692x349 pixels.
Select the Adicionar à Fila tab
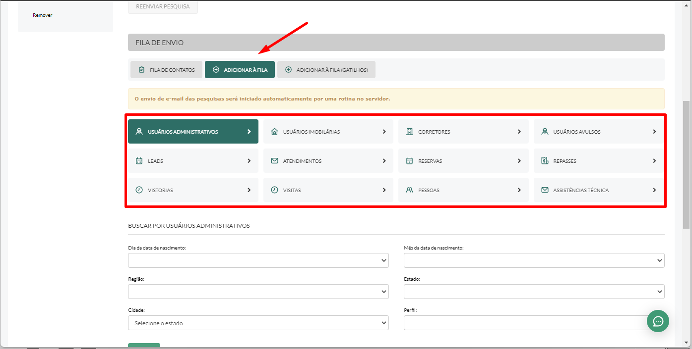tap(240, 70)
